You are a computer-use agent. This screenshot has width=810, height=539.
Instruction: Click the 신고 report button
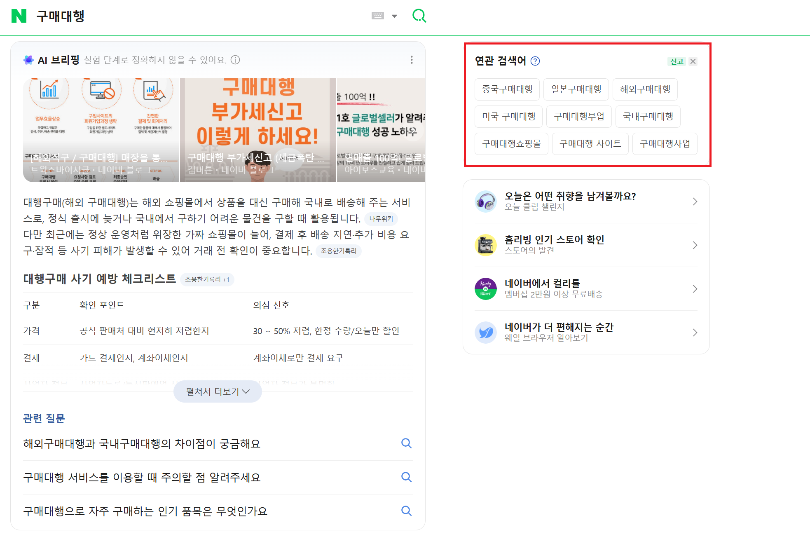pos(677,61)
